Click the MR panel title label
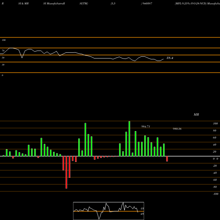This screenshot has height=220, width=220. point(196,114)
